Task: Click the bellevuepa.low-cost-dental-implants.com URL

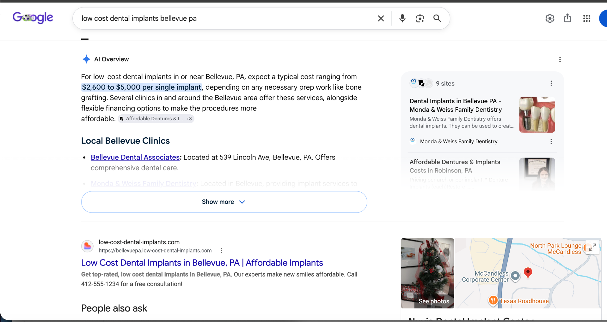Action: 155,251
